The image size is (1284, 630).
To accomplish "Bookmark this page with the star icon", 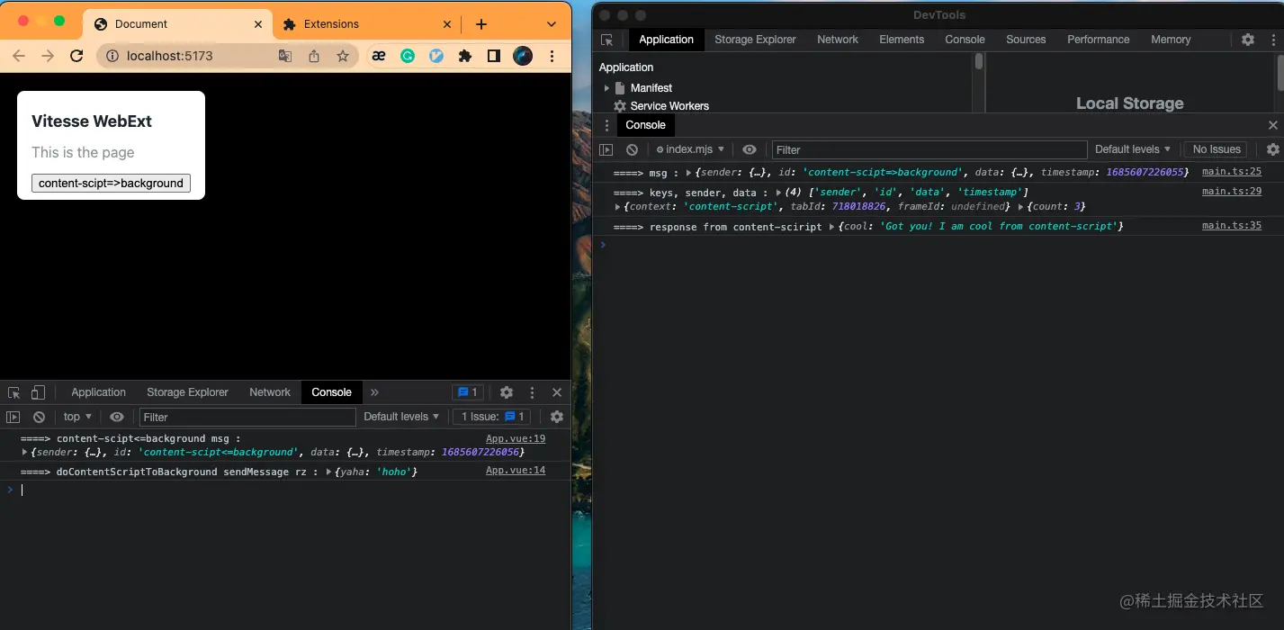I will click(343, 56).
